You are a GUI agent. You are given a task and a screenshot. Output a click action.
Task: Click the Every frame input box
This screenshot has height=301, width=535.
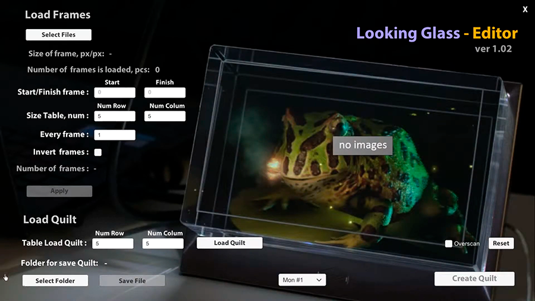click(114, 135)
